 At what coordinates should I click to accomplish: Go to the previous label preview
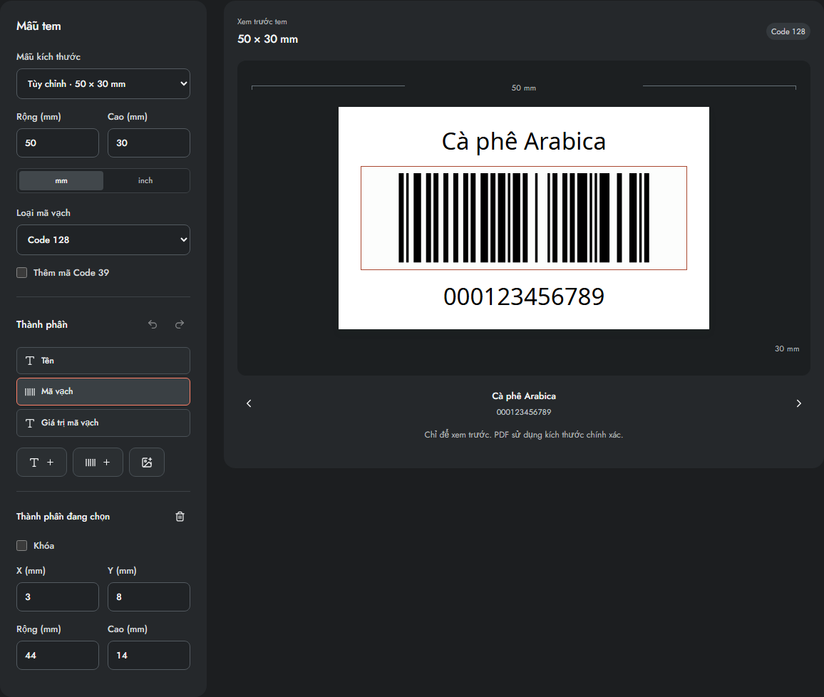point(249,403)
